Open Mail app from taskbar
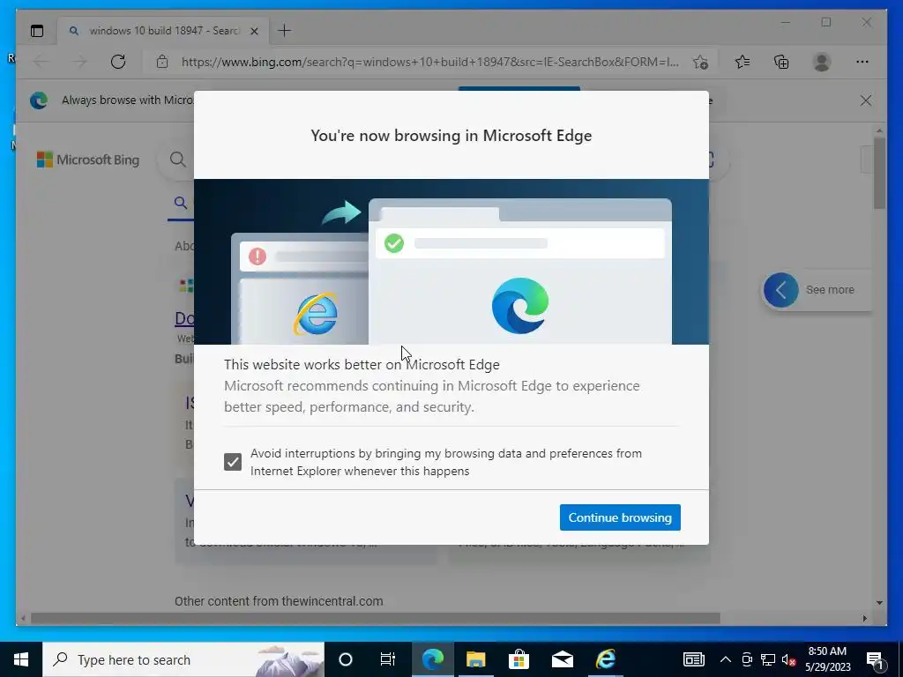The image size is (903, 677). pyautogui.click(x=562, y=659)
